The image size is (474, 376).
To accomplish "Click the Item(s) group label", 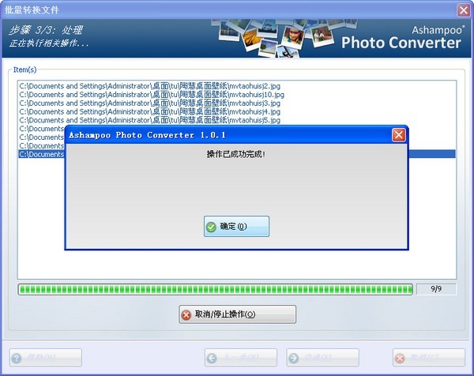I will (24, 70).
